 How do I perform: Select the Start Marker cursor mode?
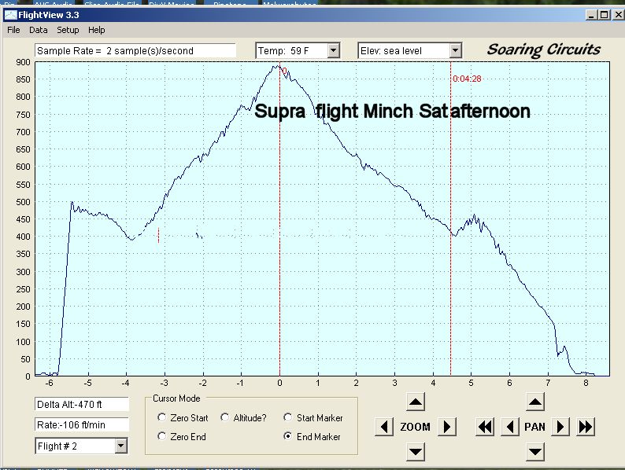coord(288,417)
